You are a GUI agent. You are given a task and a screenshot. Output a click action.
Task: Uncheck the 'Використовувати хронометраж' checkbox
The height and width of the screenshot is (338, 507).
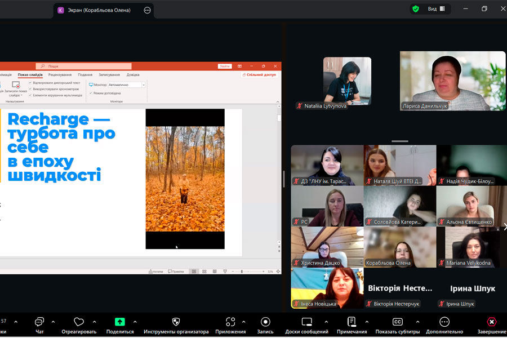30,89
